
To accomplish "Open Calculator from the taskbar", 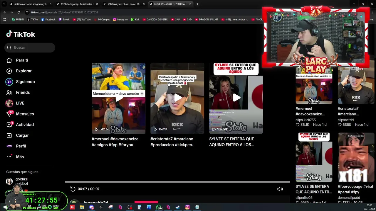I will 139,207.
